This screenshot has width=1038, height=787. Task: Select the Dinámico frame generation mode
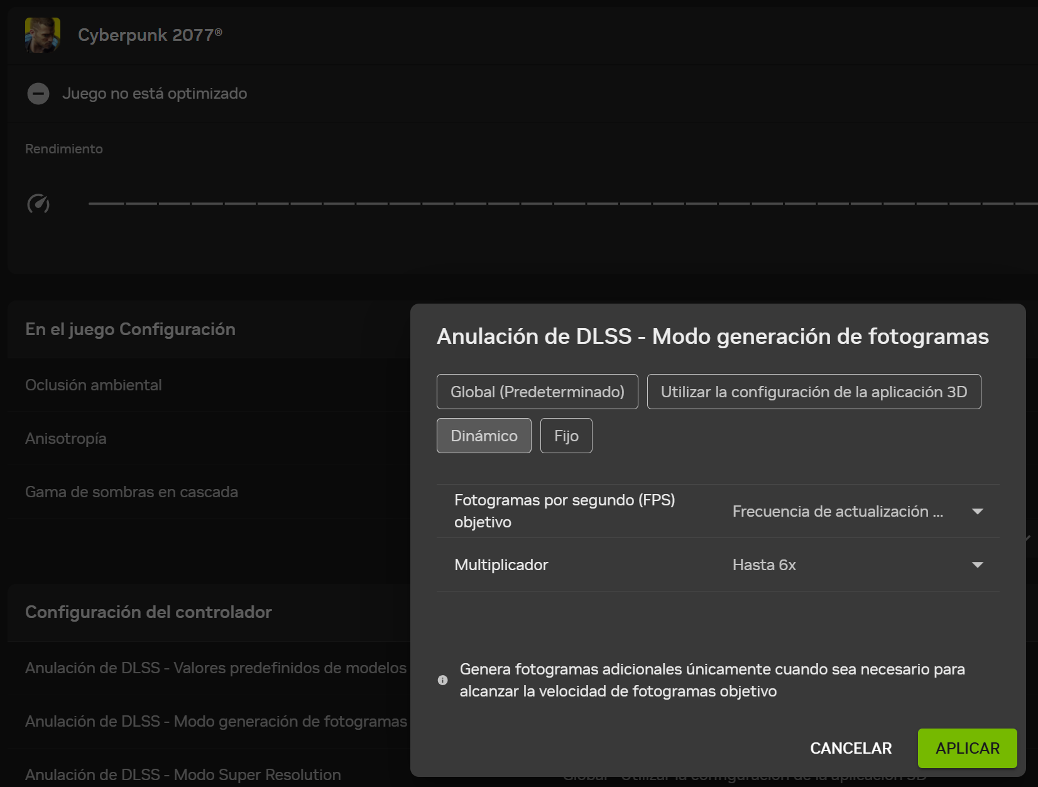tap(484, 436)
